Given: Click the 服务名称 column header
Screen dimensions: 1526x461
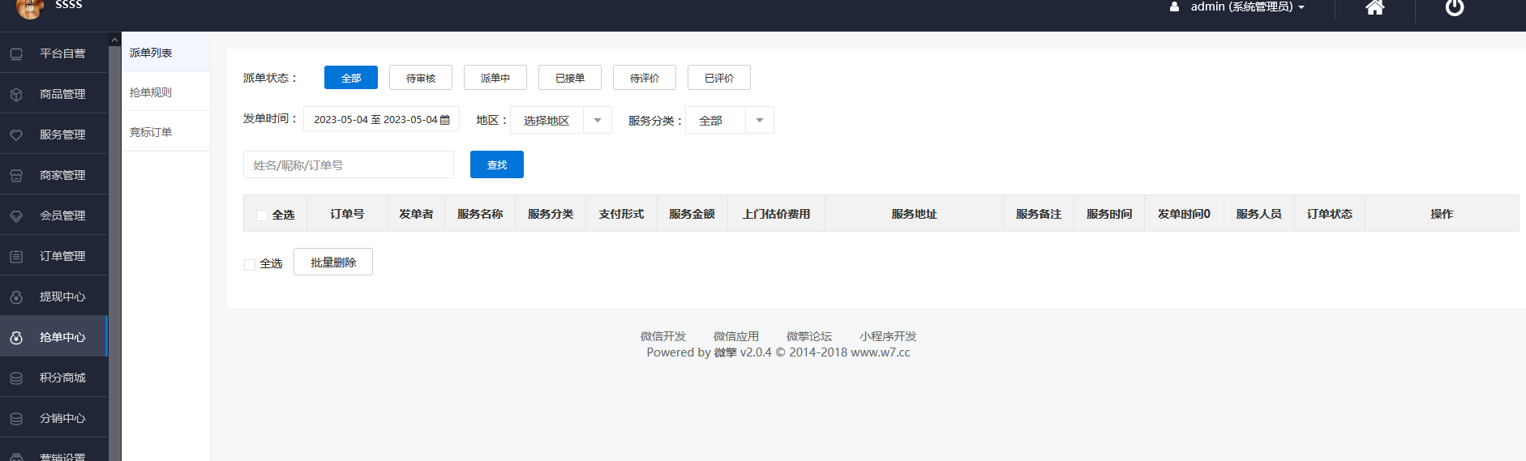Looking at the screenshot, I should tap(480, 214).
